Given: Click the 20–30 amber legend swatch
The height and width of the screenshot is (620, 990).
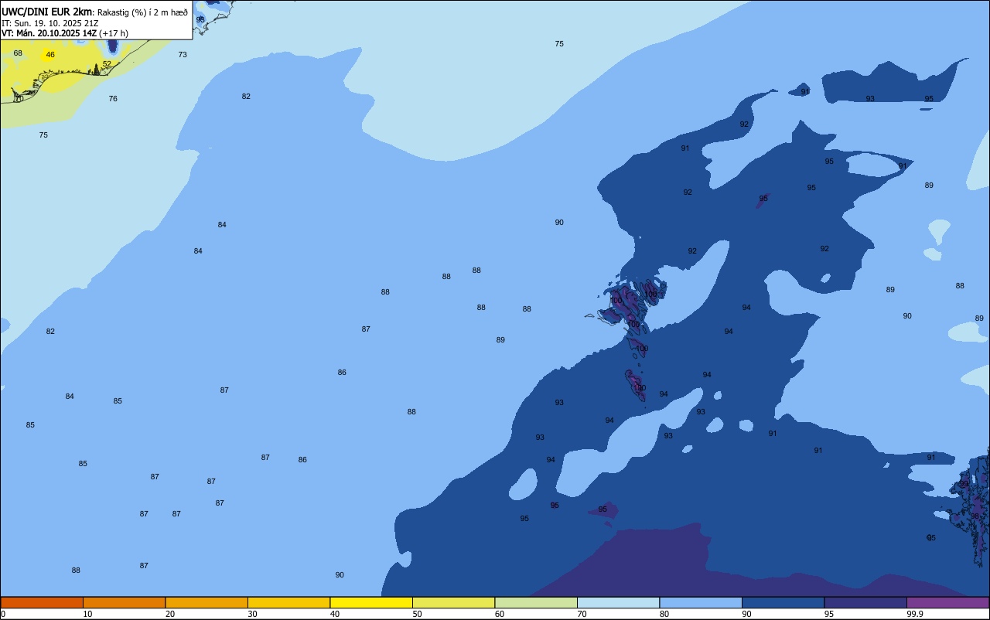Looking at the screenshot, I should tap(207, 602).
